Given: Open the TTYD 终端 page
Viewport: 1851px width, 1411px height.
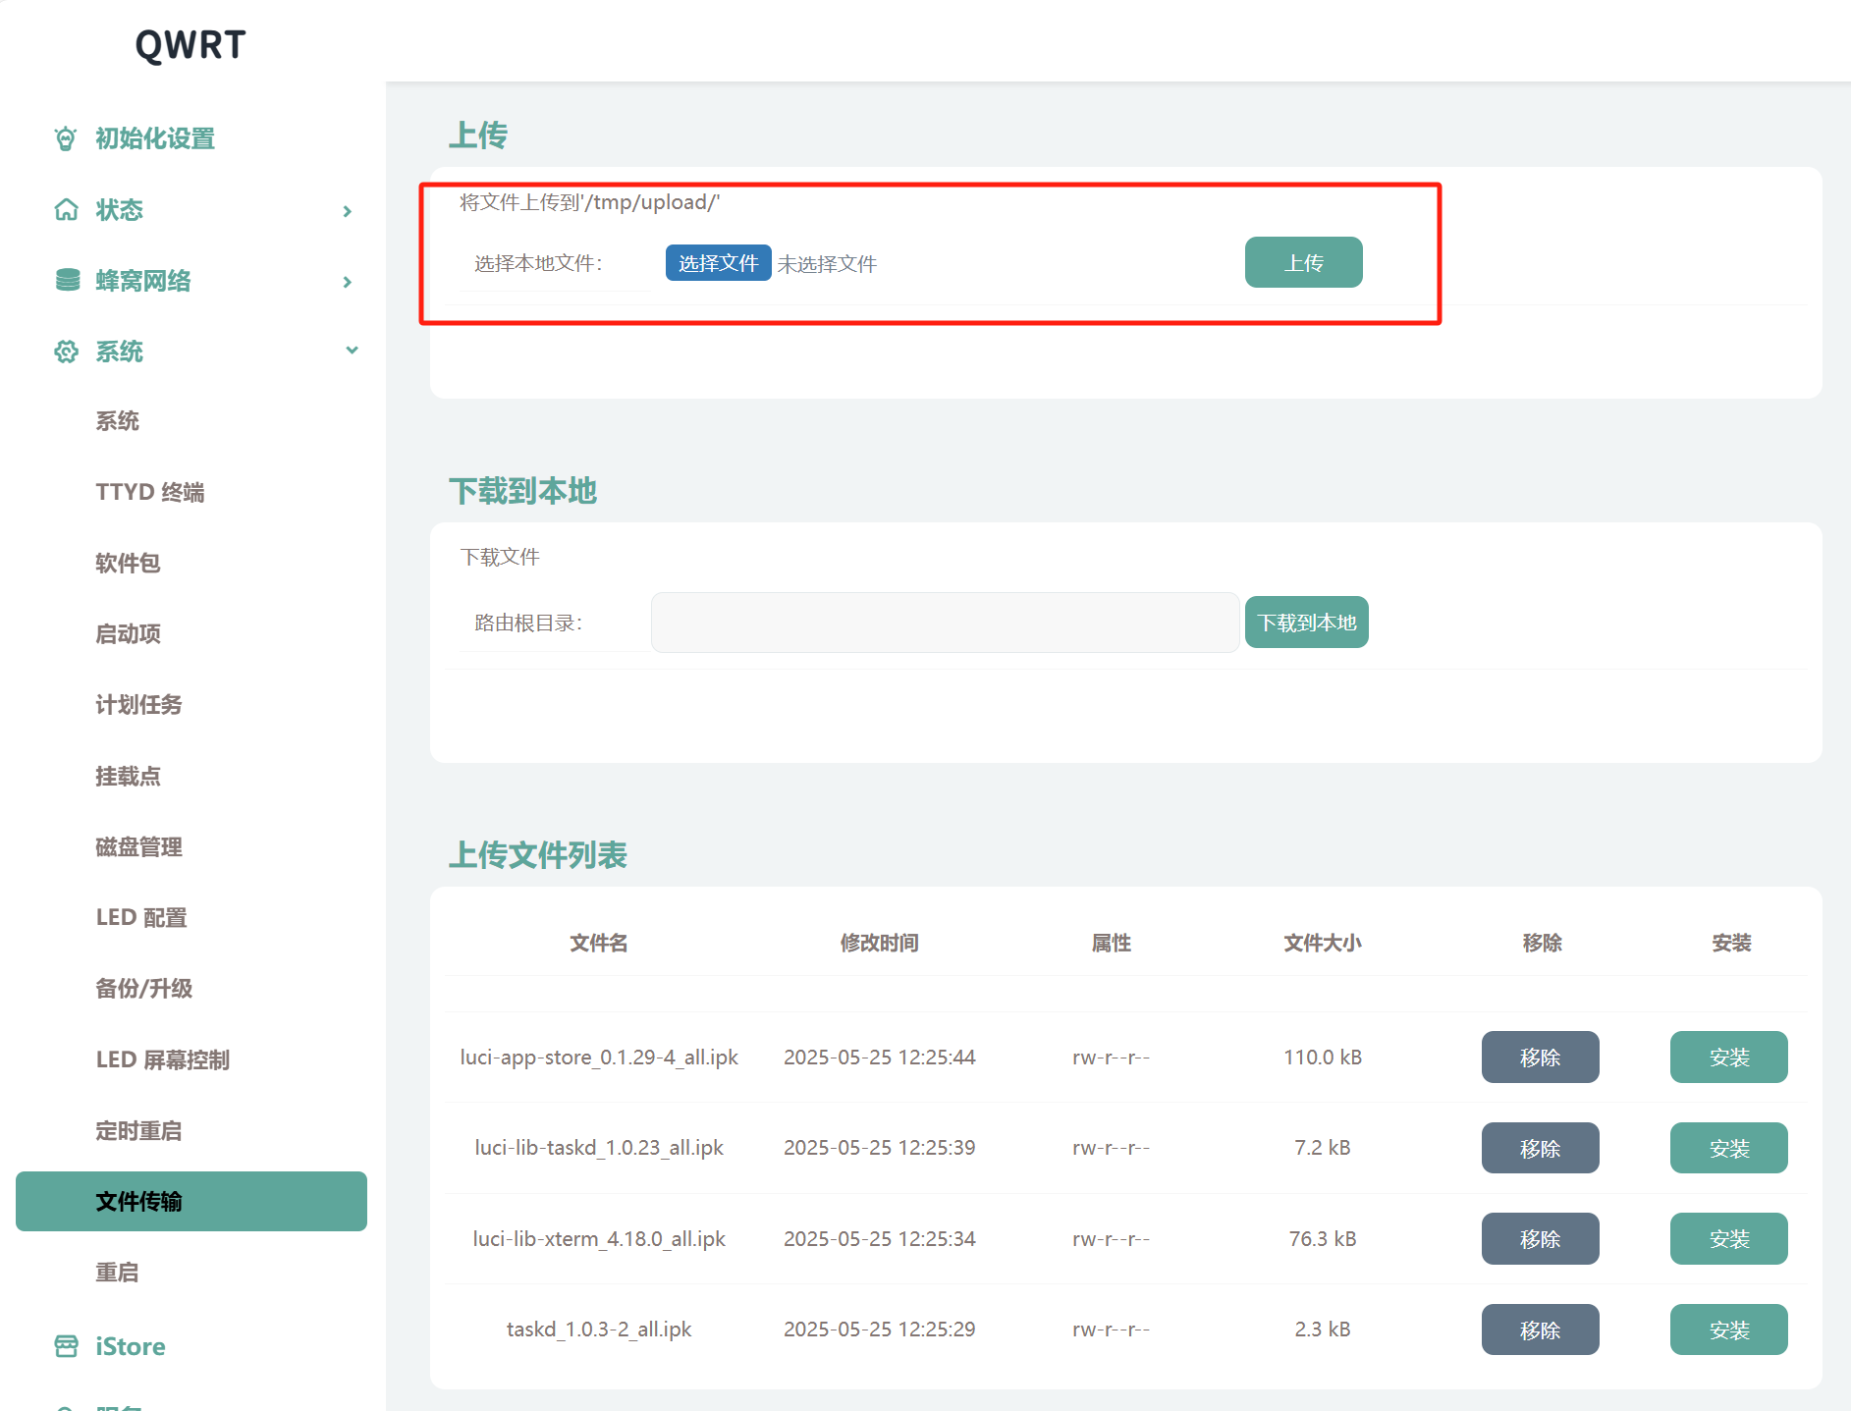Looking at the screenshot, I should [149, 492].
